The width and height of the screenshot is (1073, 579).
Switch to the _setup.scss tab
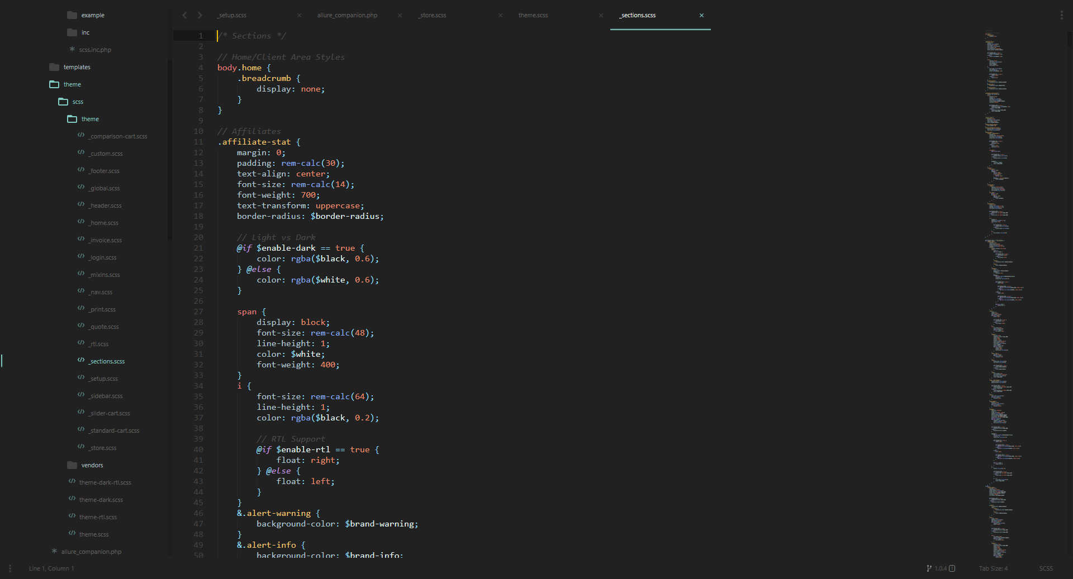232,15
